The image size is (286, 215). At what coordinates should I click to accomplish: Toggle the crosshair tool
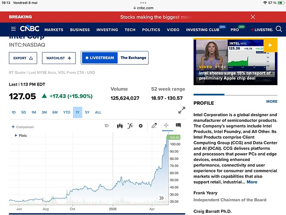[166, 125]
